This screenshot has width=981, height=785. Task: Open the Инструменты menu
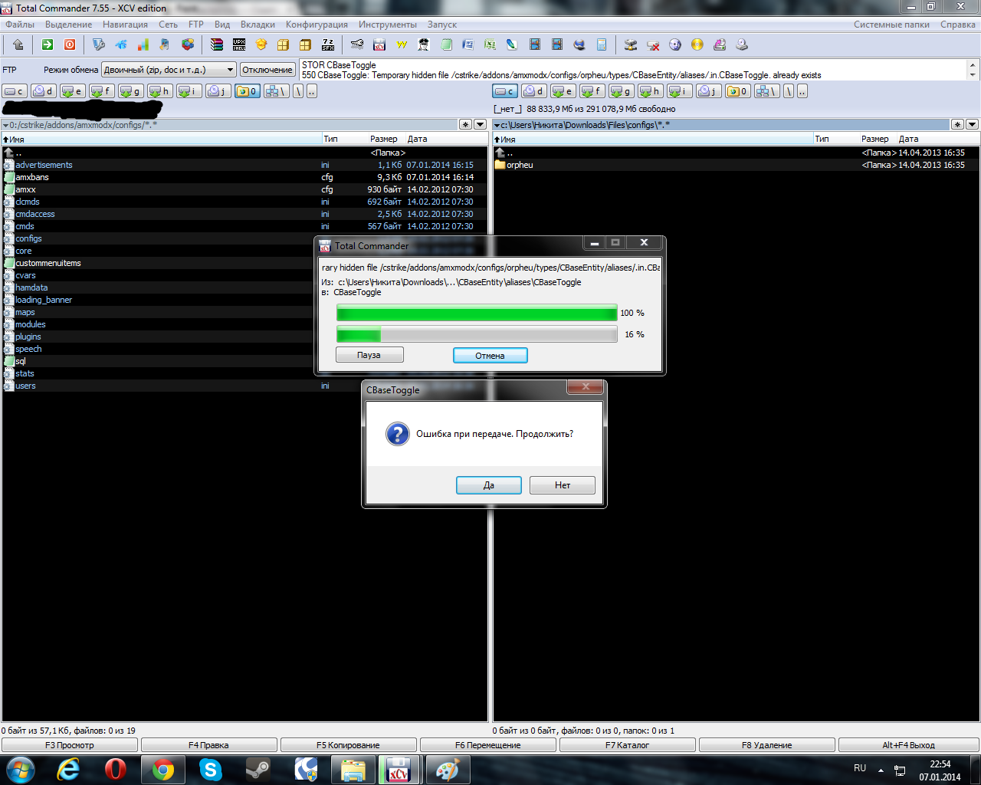[388, 25]
